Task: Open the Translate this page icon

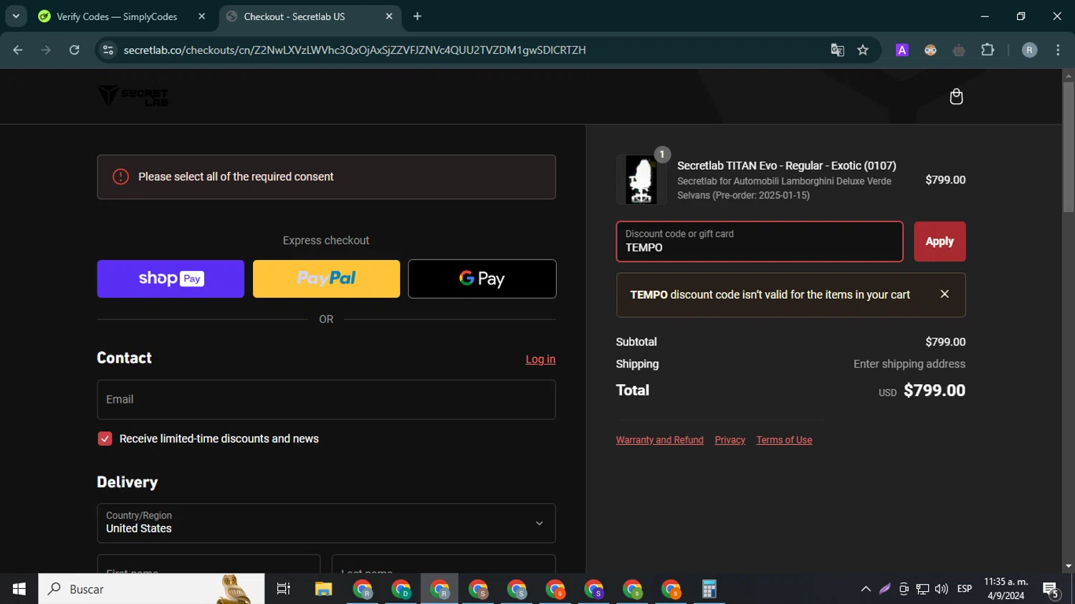Action: pyautogui.click(x=837, y=50)
